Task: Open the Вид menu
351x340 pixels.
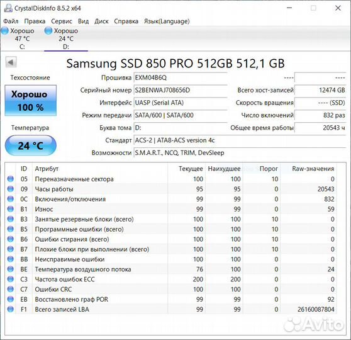Action: [83, 21]
